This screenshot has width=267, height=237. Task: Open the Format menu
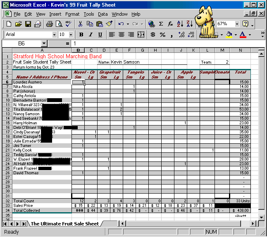pos(72,14)
